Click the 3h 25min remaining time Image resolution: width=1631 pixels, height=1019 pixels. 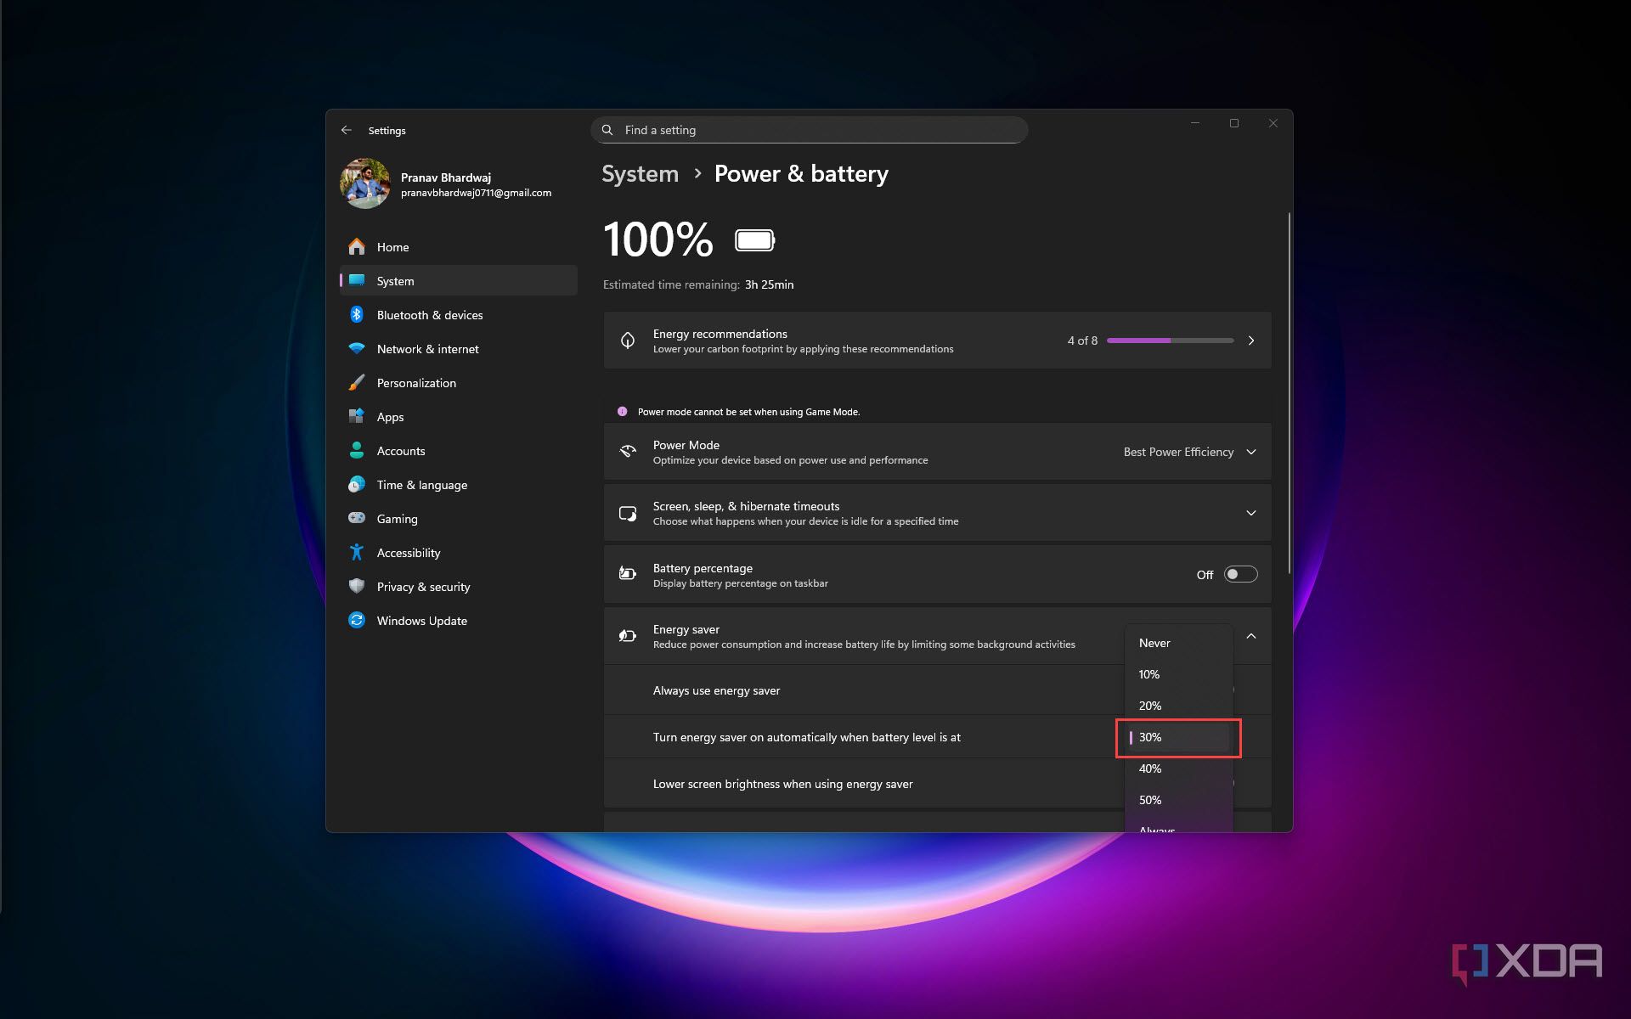click(769, 284)
